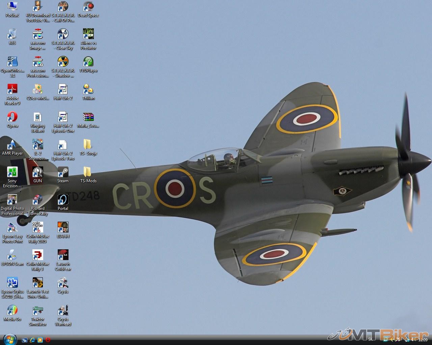Select the Colin McRae Rally 2005 icon
This screenshot has height=345, width=432.
37,228
